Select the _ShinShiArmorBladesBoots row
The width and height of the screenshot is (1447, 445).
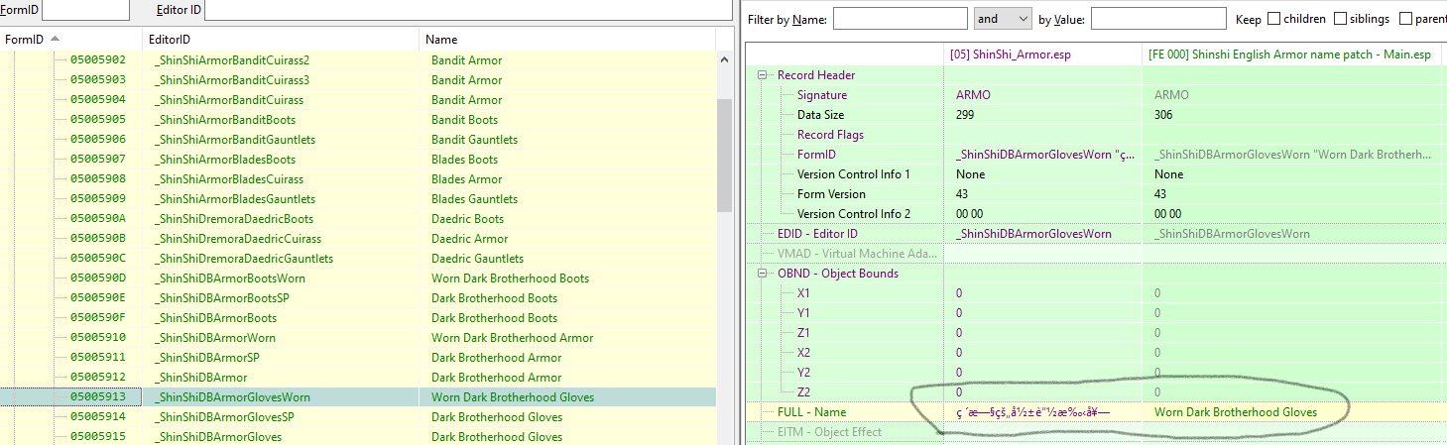point(357,160)
